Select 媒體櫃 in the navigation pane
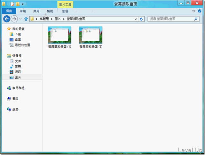Screen dimensions: 205x155 point(17,56)
